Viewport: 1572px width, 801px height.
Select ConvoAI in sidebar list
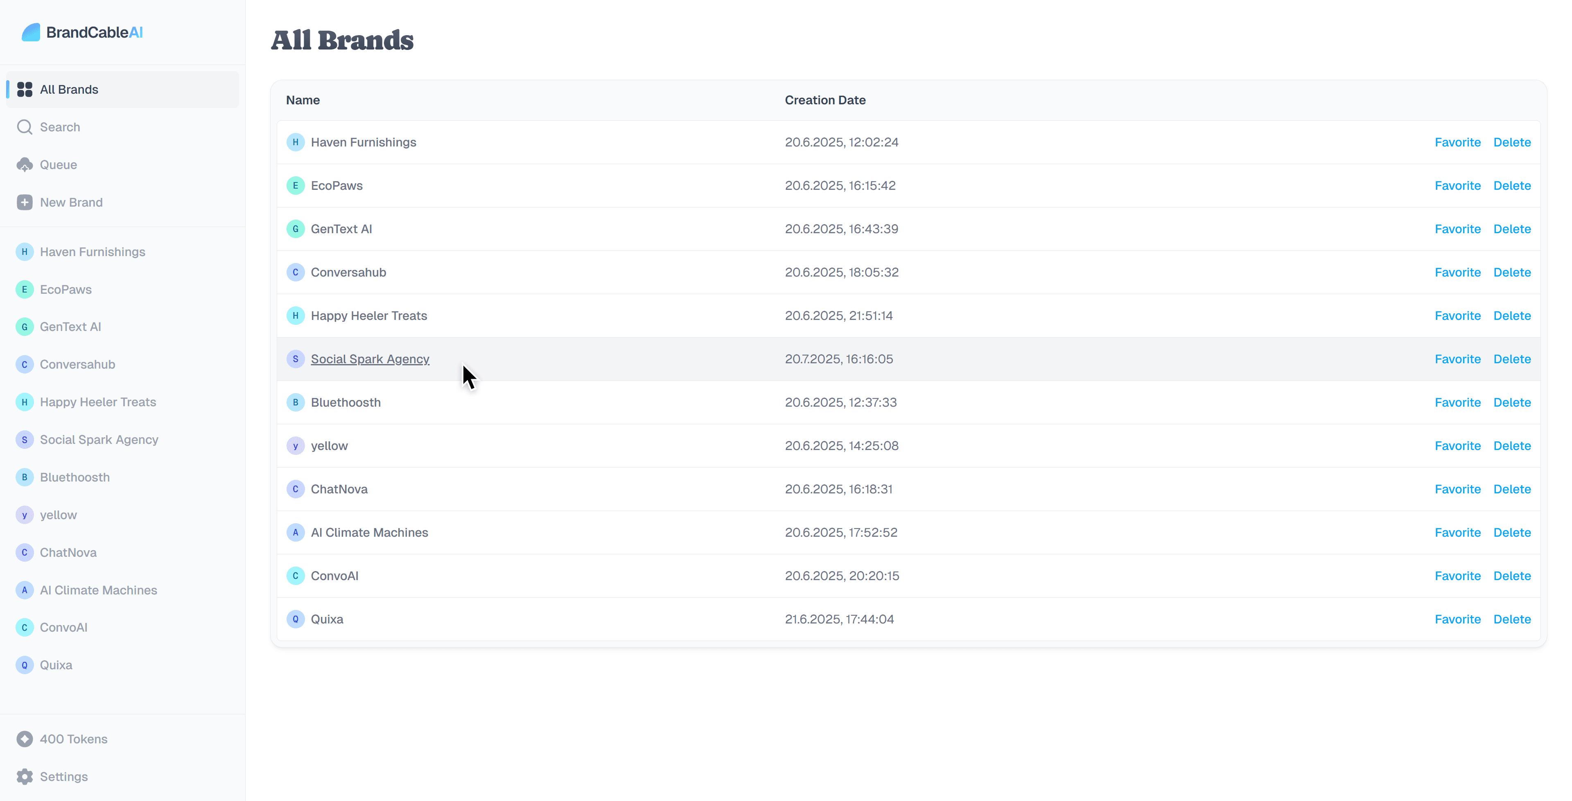click(123, 628)
